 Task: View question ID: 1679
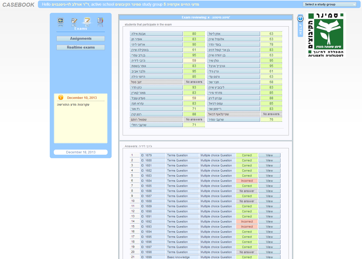click(269, 155)
